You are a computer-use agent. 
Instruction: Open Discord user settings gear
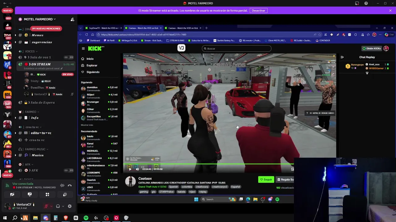point(70,206)
